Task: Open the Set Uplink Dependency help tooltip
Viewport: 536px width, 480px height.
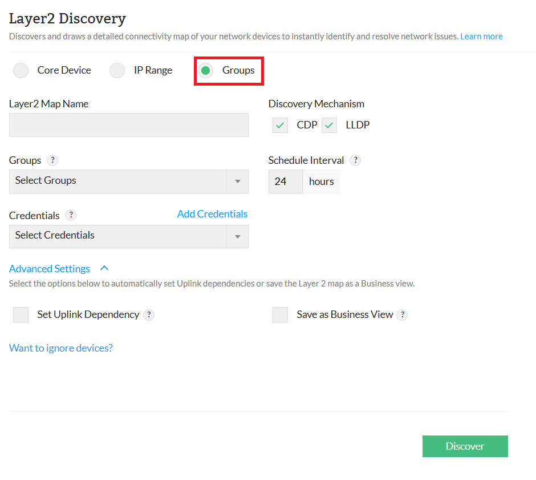Action: point(149,314)
